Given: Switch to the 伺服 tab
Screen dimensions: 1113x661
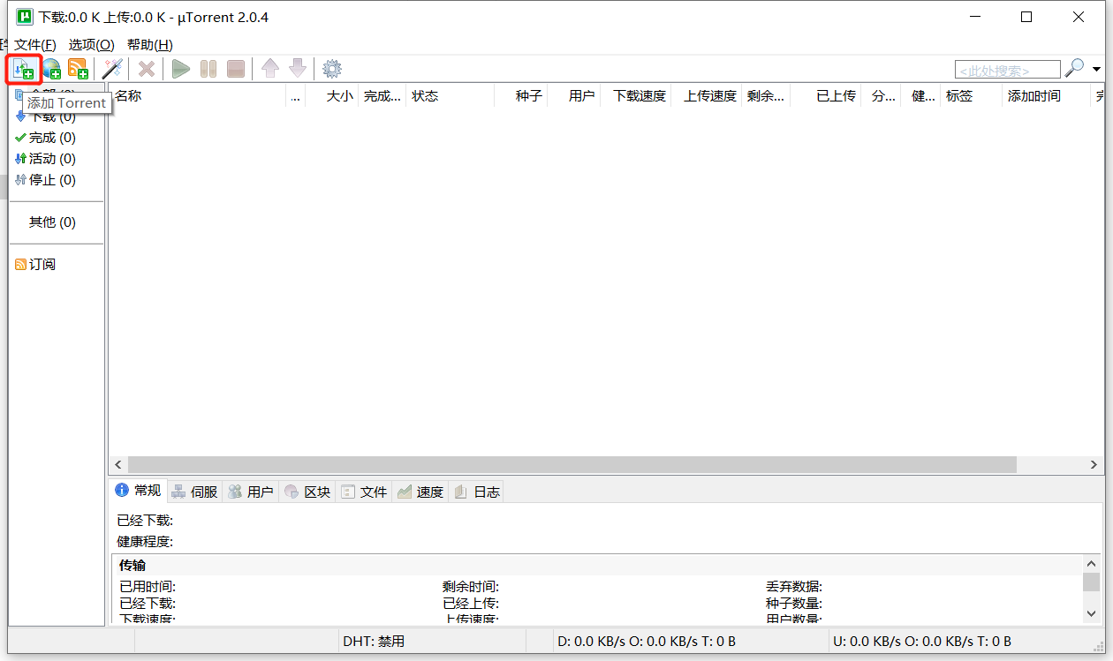Looking at the screenshot, I should [194, 492].
